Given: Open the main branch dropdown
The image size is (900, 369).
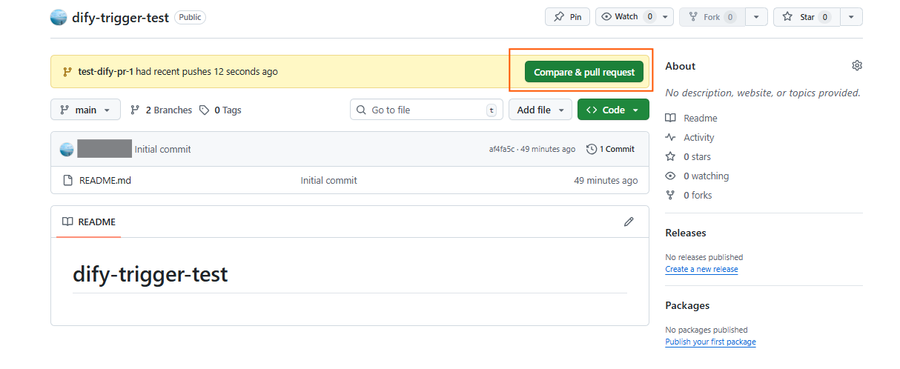Looking at the screenshot, I should tap(85, 110).
